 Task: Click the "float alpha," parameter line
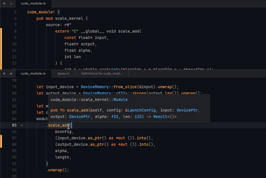(x=78, y=50)
